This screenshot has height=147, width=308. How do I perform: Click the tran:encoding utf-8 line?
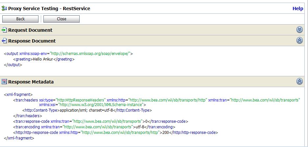(x=94, y=127)
